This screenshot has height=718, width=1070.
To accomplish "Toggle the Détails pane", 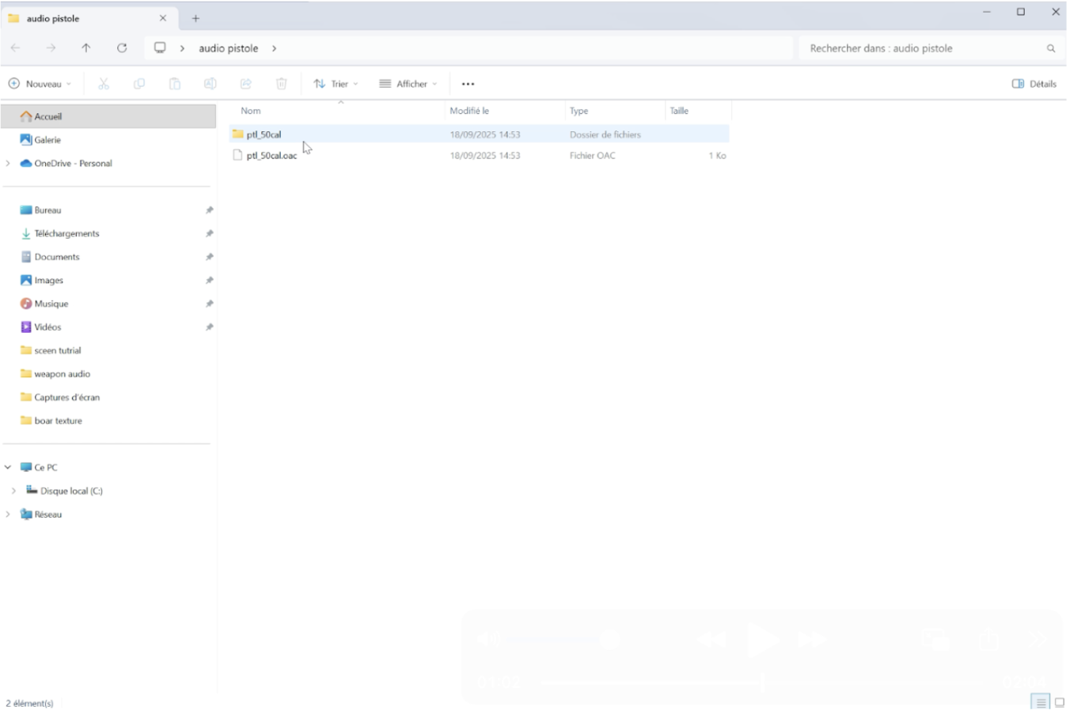I will pyautogui.click(x=1034, y=84).
